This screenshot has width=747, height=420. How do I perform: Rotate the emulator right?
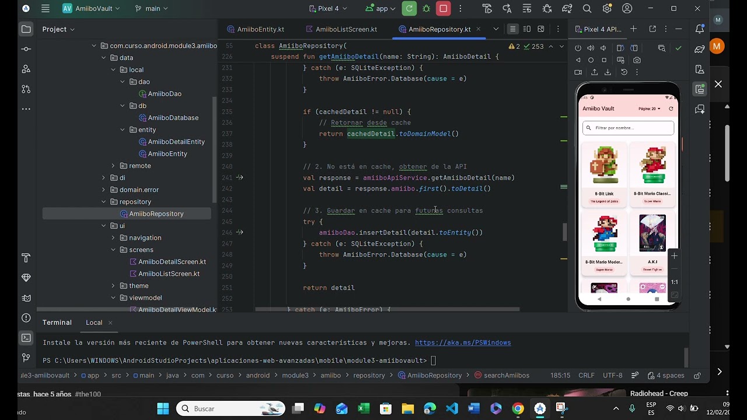point(634,48)
